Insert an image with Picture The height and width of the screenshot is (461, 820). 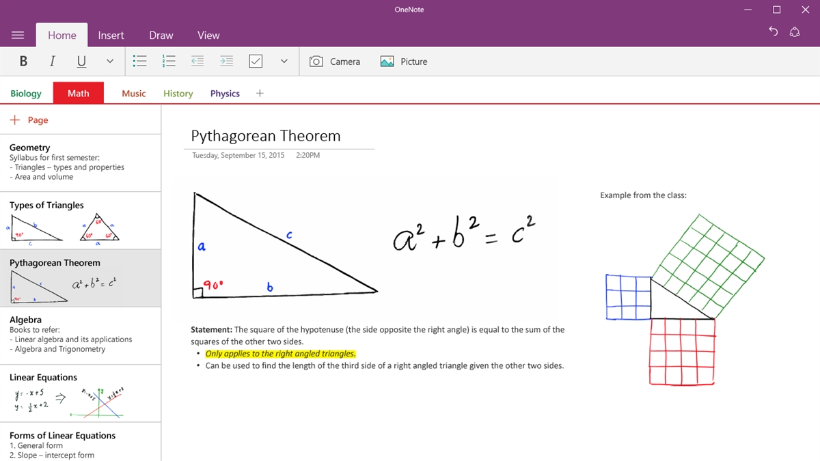click(403, 61)
